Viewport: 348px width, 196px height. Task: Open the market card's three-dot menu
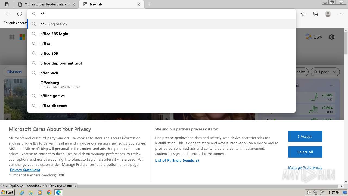click(331, 85)
